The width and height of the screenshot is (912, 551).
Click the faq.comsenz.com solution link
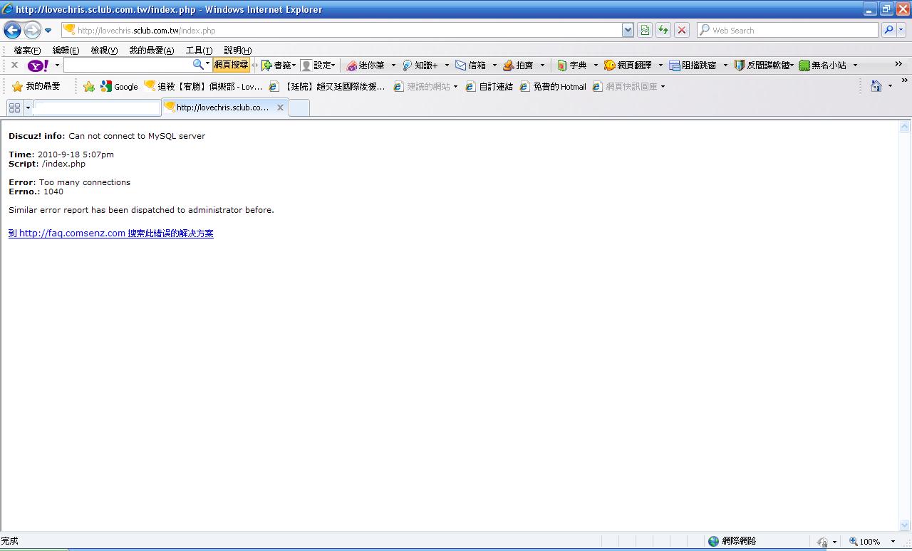click(110, 233)
